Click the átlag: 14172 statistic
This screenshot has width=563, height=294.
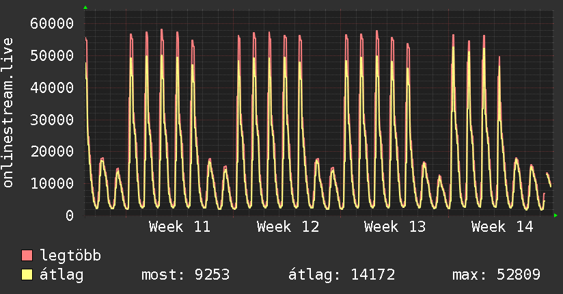click(342, 275)
